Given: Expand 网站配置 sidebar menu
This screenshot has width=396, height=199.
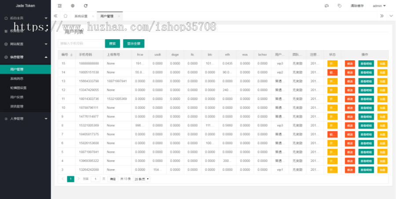Looking at the screenshot, I should click(25, 44).
